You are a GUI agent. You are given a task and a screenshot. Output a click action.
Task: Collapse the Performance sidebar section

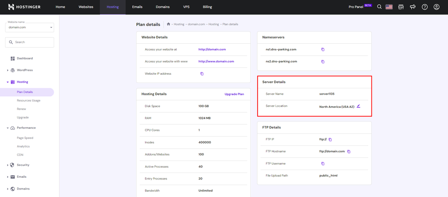pos(8,128)
